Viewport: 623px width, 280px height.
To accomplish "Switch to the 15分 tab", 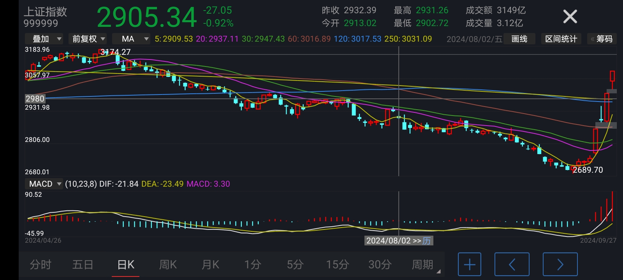I will click(x=337, y=264).
